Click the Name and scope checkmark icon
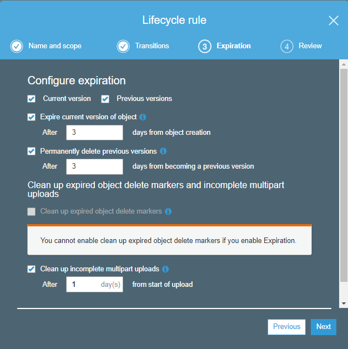Screen dimensions: 348x349 pyautogui.click(x=17, y=46)
